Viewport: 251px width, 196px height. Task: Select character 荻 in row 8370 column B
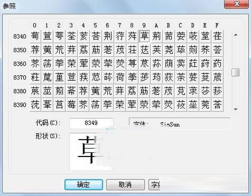click(169, 77)
